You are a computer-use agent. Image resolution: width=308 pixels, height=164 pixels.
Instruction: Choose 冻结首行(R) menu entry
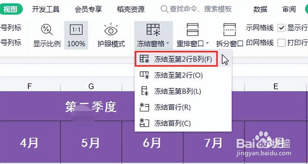pyautogui.click(x=183, y=107)
